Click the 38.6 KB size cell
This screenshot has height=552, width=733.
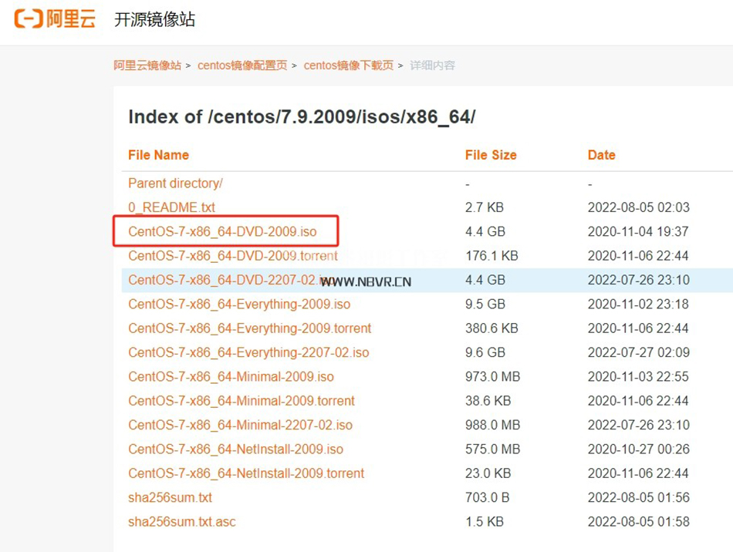click(488, 401)
